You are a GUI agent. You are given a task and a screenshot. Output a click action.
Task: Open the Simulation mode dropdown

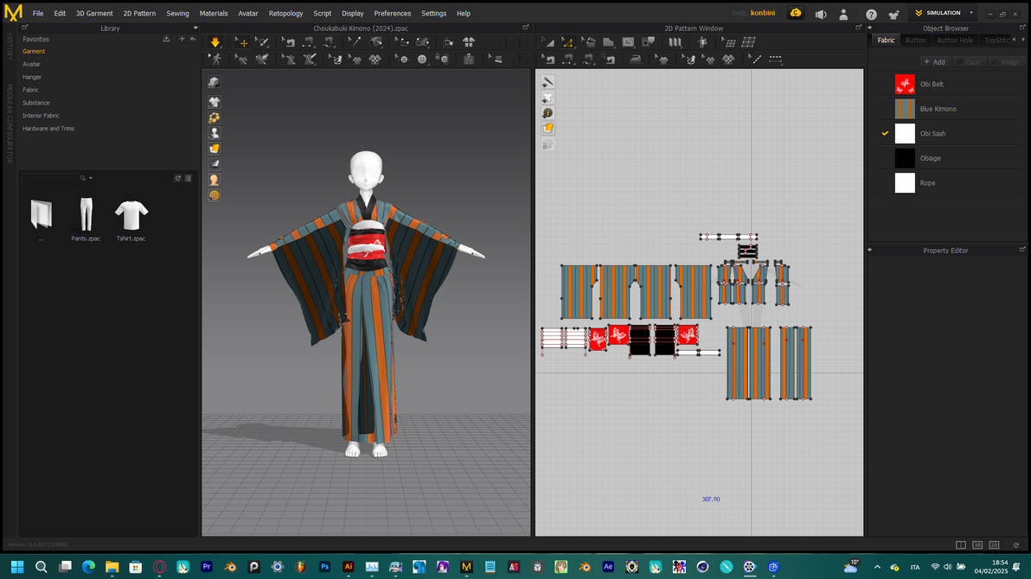[x=970, y=12]
